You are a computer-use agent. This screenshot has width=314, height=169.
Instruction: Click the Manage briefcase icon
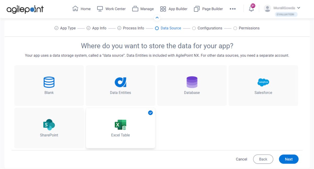tap(135, 9)
